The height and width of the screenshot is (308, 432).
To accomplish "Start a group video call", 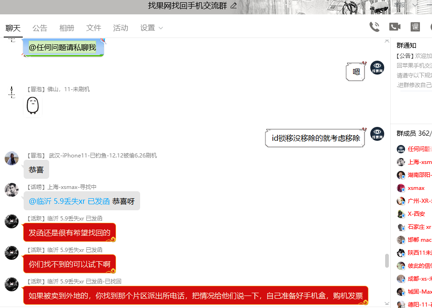I will point(395,27).
